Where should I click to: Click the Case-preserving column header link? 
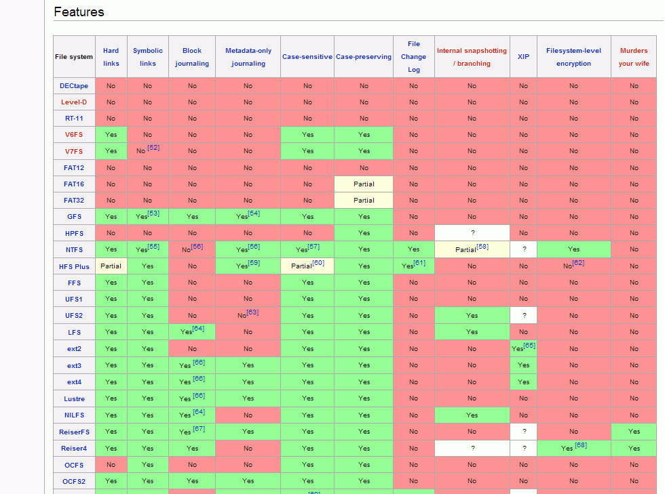364,57
